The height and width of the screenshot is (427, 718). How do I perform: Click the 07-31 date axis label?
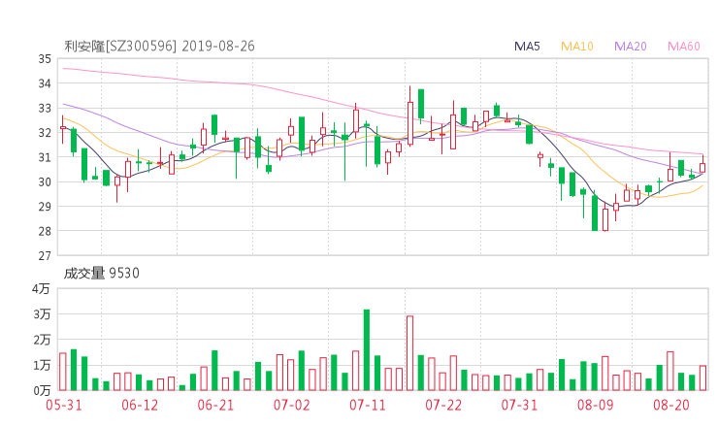(x=519, y=405)
